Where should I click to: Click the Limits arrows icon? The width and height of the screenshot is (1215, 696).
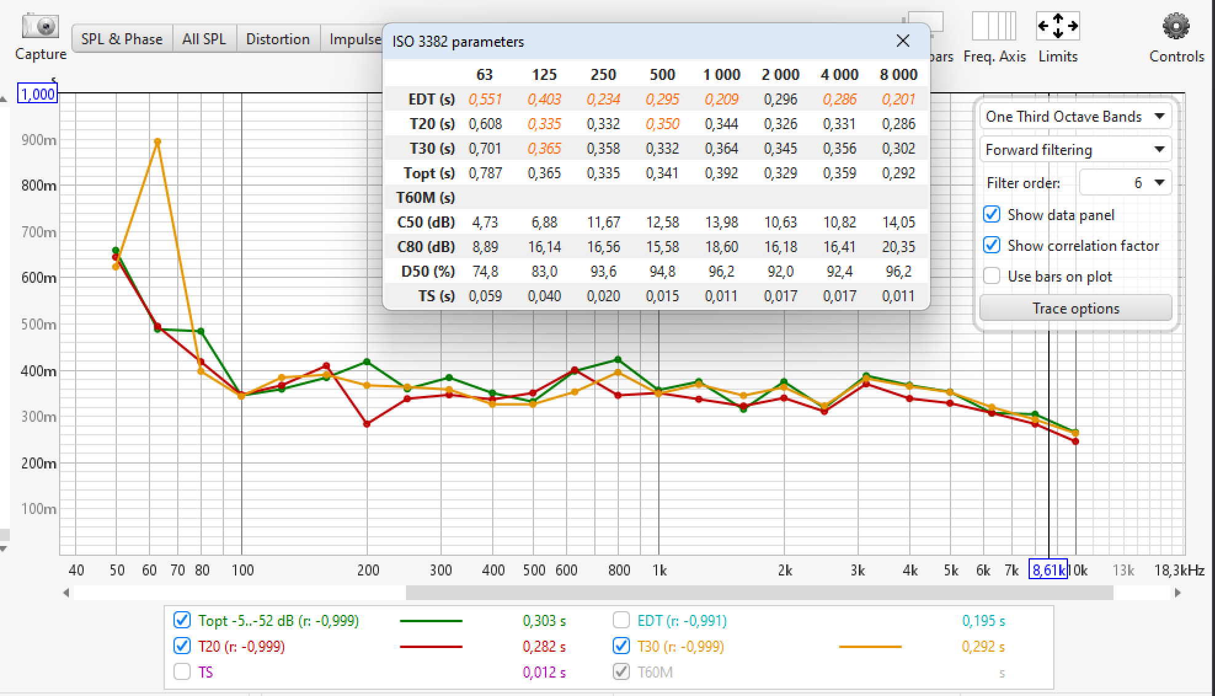pos(1058,26)
